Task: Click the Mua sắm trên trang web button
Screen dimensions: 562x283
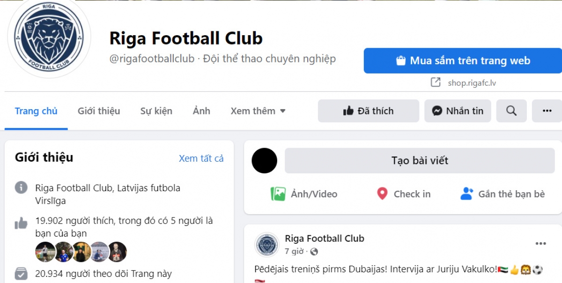Action: (463, 60)
